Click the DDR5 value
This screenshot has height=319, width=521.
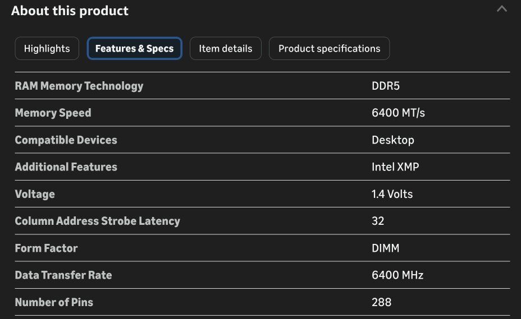pyautogui.click(x=386, y=86)
